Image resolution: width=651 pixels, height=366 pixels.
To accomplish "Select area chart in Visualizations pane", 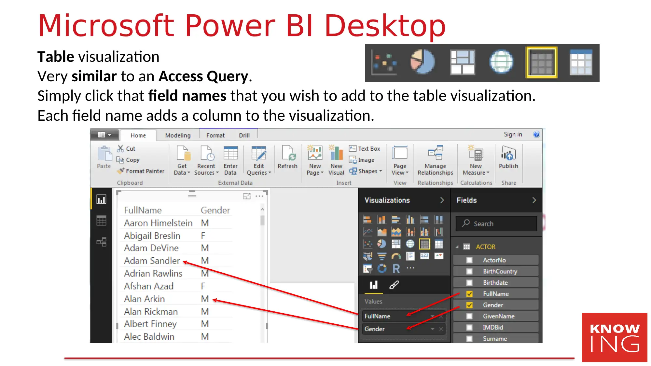I will click(381, 232).
